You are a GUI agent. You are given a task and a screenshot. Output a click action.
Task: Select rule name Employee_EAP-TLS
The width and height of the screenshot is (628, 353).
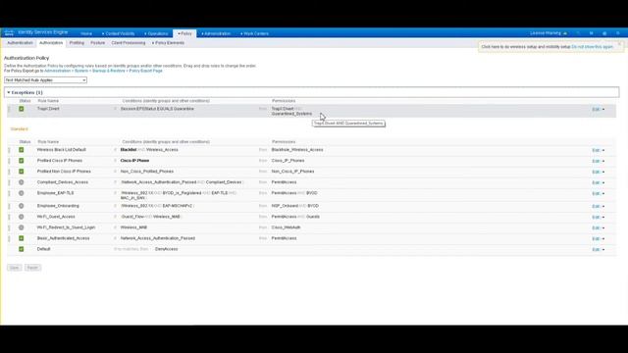(55, 193)
